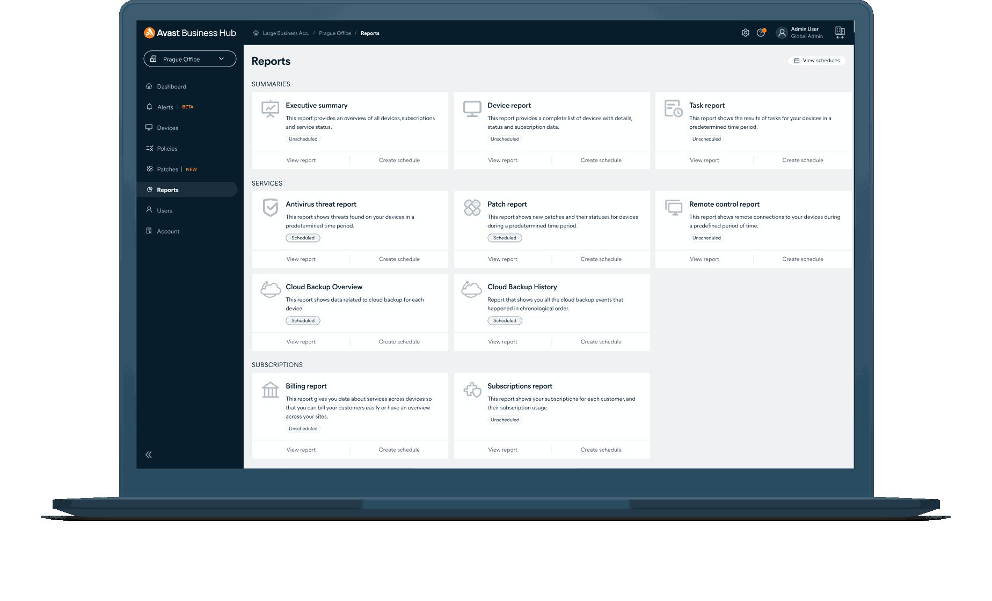Image resolution: width=992 pixels, height=601 pixels.
Task: Click the Devices monitor icon in sidebar
Action: pyautogui.click(x=149, y=127)
